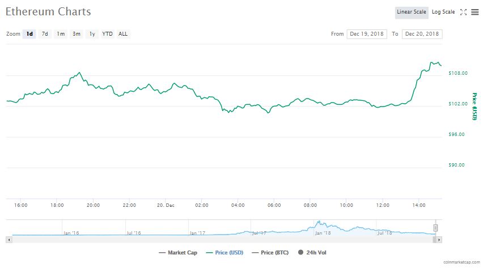Viewport: 496px width, 276px height.
Task: Toggle Market Cap series in legend
Action: click(x=178, y=253)
